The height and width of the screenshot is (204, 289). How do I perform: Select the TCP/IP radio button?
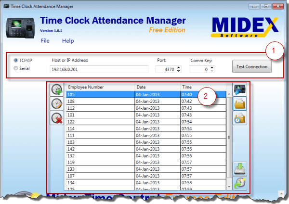pos(16,61)
